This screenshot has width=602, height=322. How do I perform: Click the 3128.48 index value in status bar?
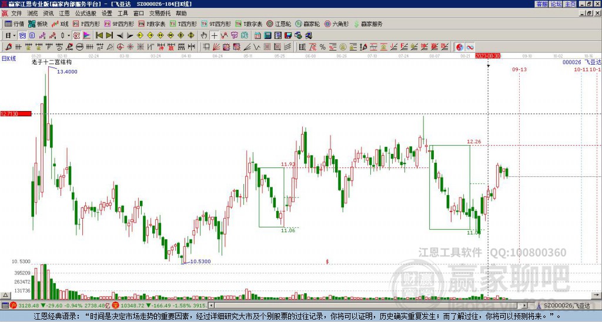tap(28, 306)
